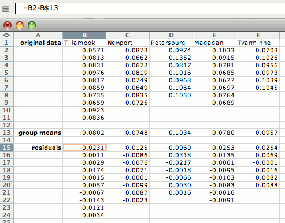The height and width of the screenshot is (223, 285).
Task: Select residual cell 0.0088
Action: point(258,185)
